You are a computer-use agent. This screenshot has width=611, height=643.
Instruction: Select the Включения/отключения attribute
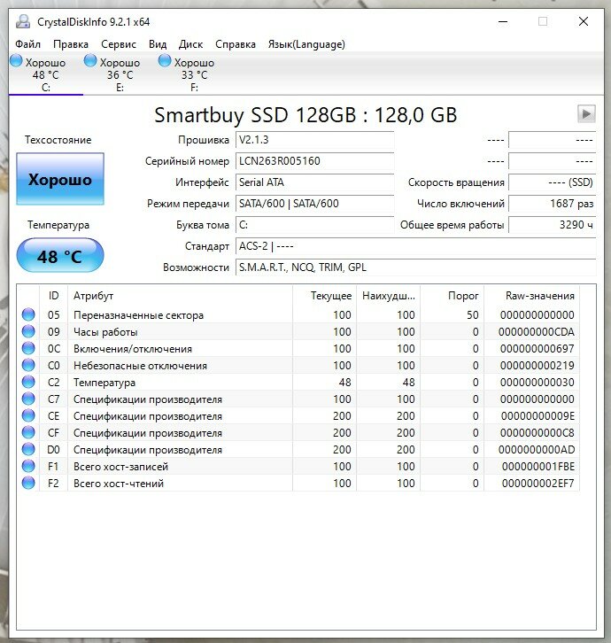click(x=133, y=349)
